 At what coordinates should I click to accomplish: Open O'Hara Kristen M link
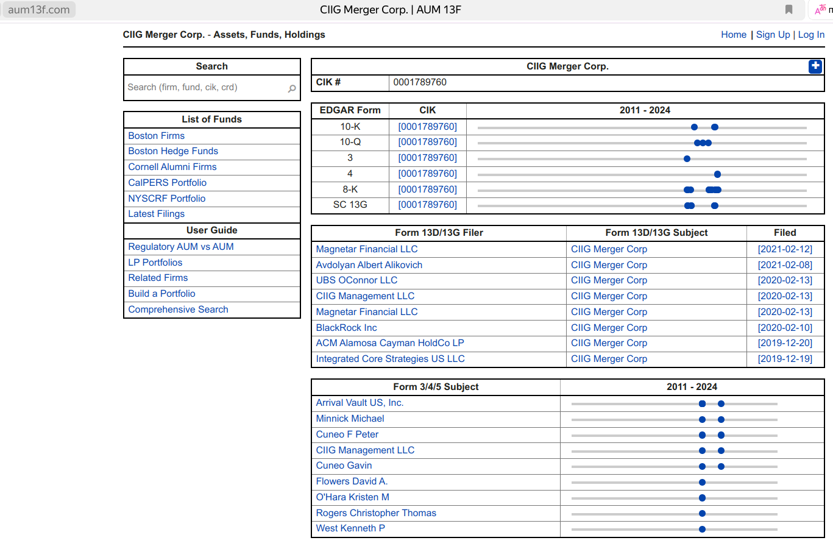point(352,497)
